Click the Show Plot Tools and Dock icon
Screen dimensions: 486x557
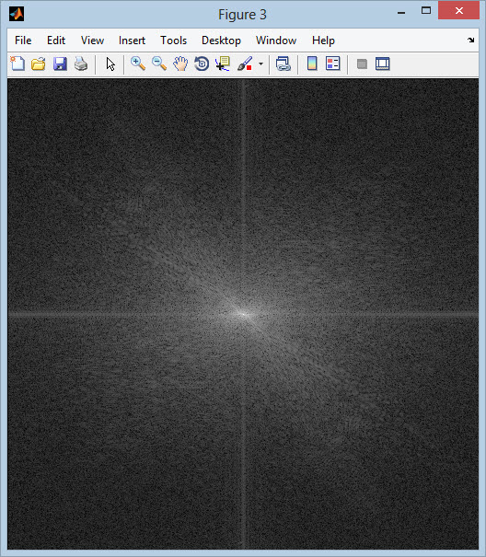click(x=383, y=64)
